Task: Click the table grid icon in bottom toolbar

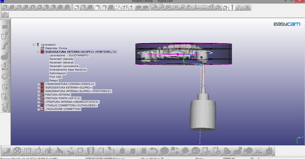Action: pos(259,151)
